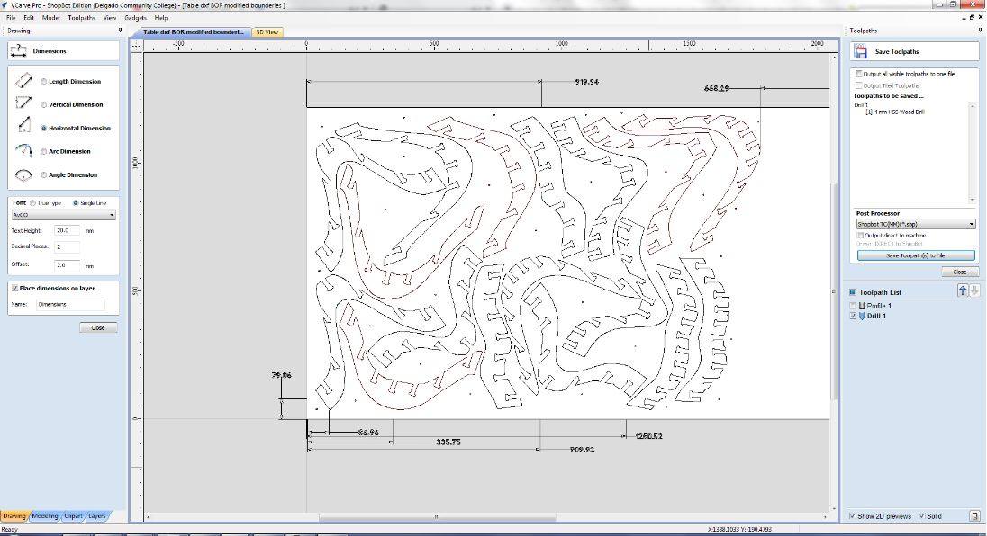Select Vertical Dimension radio button
Viewport: 987px width, 536px height.
(x=43, y=104)
